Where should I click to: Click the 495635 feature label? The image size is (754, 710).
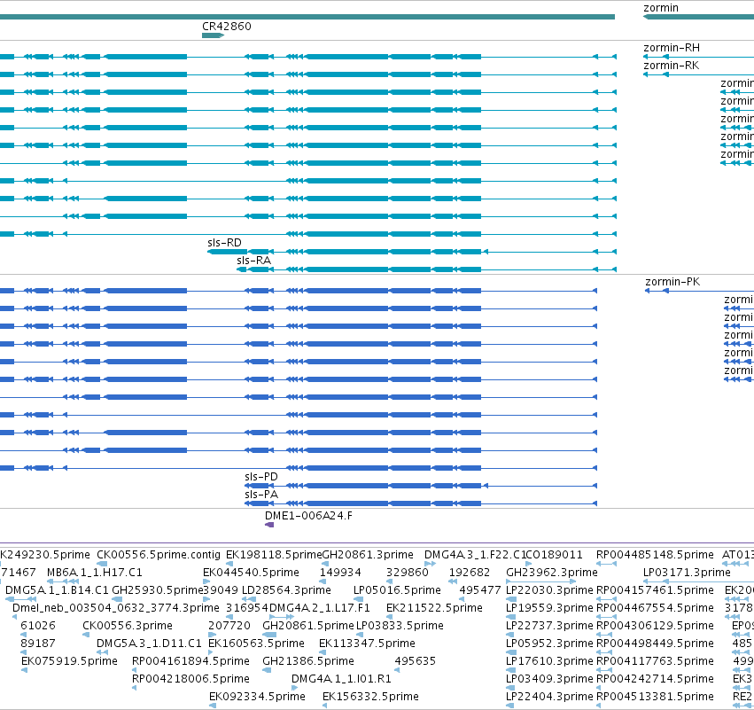(x=415, y=661)
